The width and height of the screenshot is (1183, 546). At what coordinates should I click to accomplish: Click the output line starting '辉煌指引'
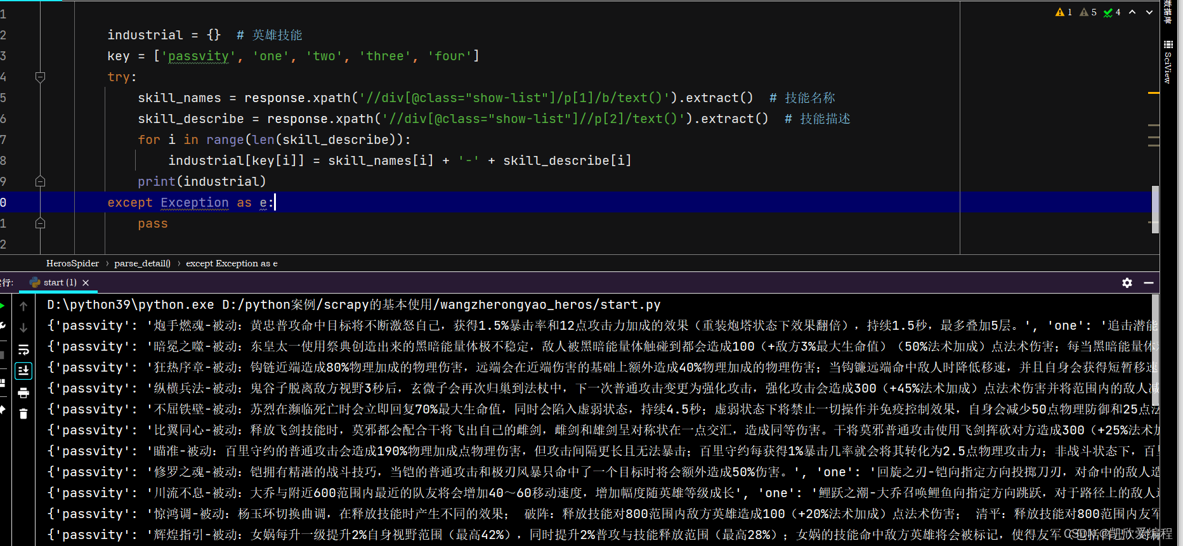tap(603, 535)
